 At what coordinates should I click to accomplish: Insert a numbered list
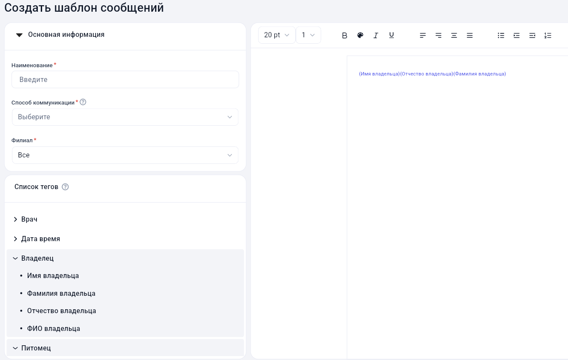(x=548, y=36)
